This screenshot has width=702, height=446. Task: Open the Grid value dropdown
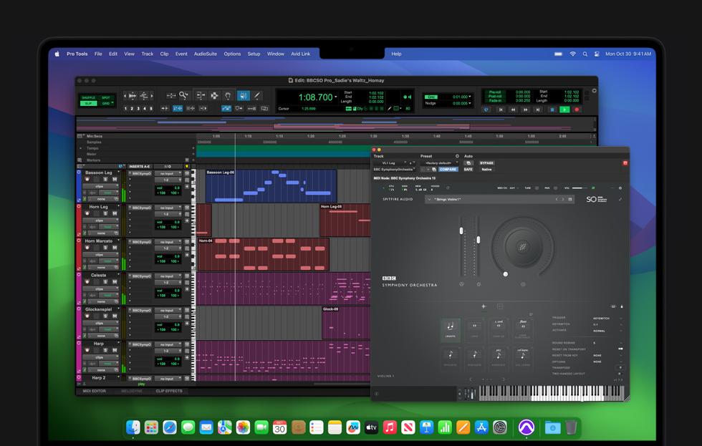pos(470,97)
